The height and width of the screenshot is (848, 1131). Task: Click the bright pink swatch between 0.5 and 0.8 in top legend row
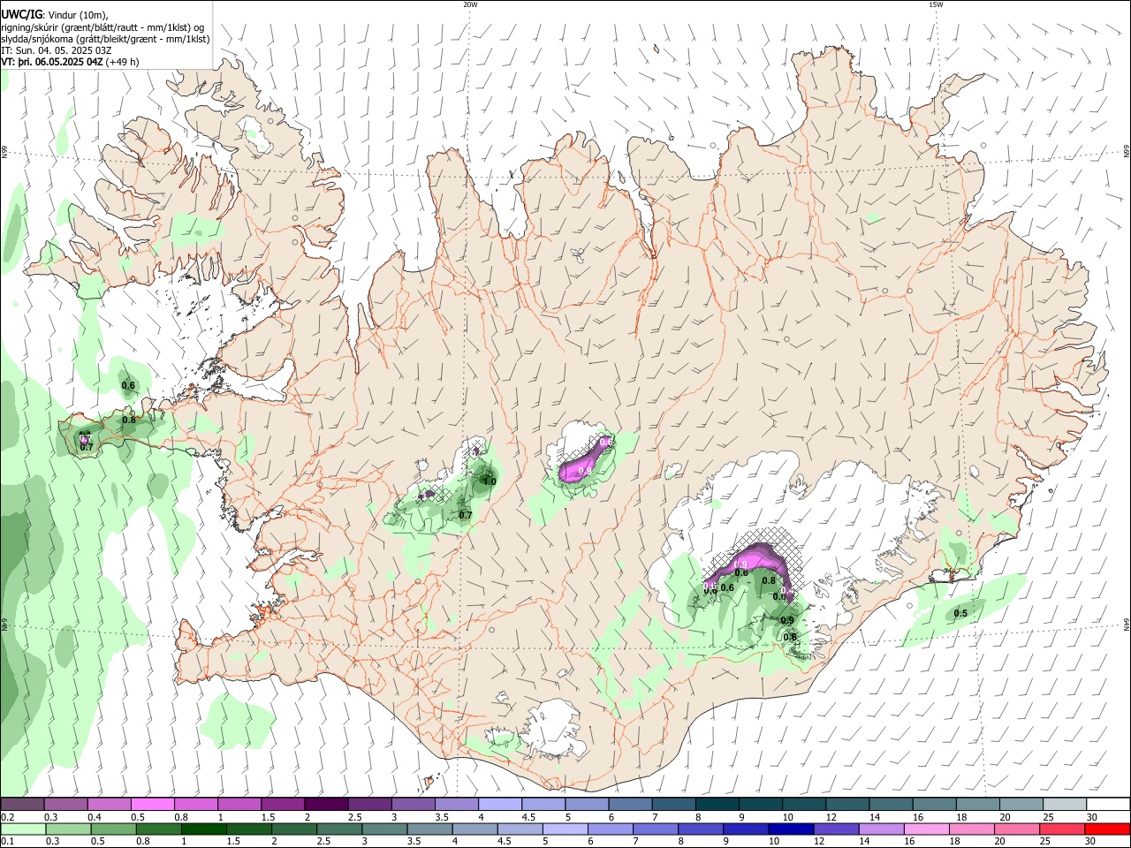click(153, 805)
